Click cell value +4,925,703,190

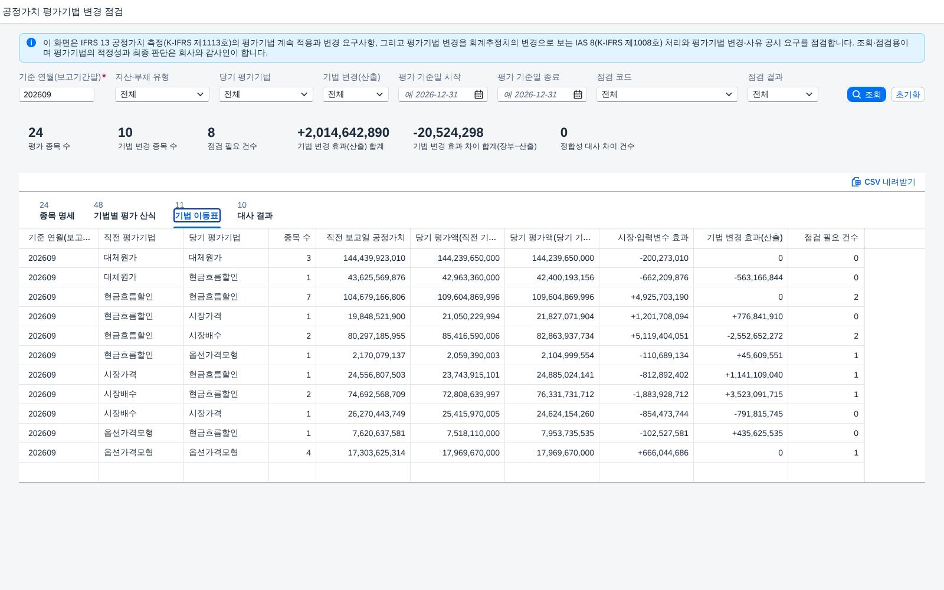coord(659,297)
